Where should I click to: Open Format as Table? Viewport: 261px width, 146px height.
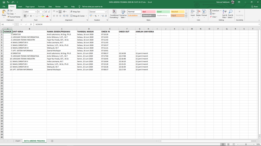[123, 14]
